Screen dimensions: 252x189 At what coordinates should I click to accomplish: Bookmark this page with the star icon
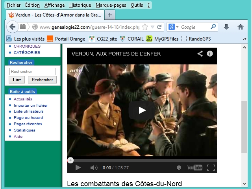[145, 27]
